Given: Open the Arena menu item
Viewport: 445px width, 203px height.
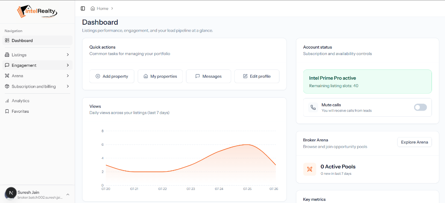Looking at the screenshot, I should coord(37,76).
